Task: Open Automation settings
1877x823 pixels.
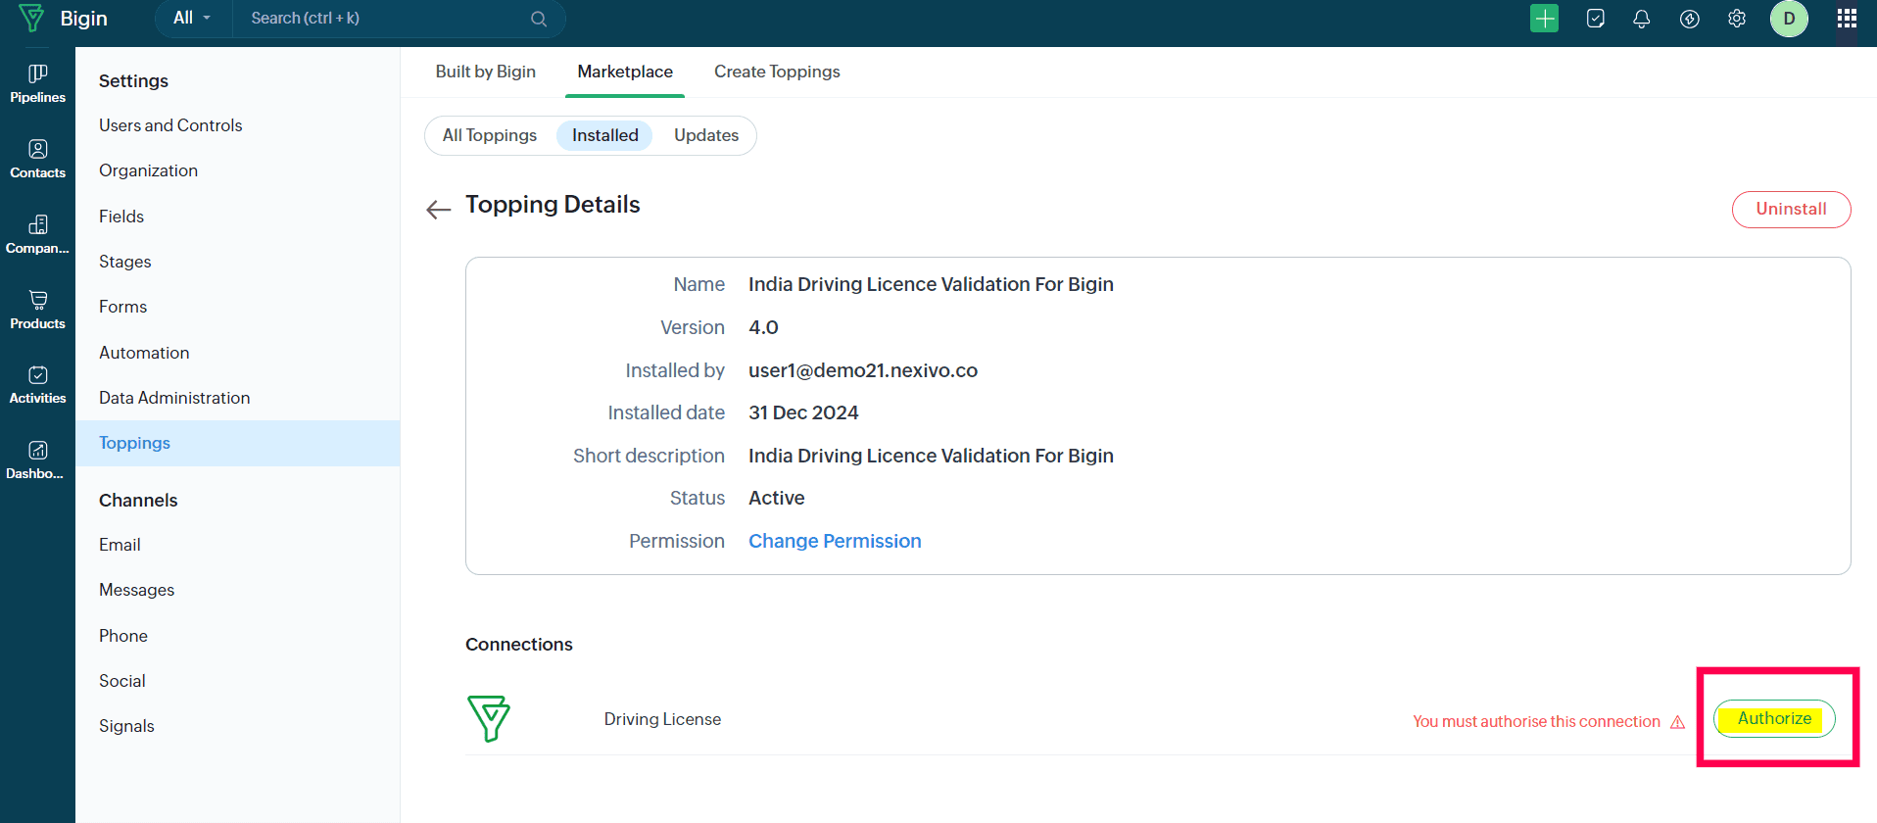Action: tap(144, 353)
